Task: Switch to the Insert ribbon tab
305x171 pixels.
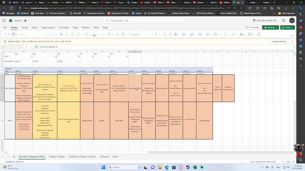Action: click(24, 28)
